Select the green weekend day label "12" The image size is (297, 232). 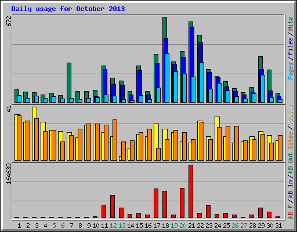point(113,226)
